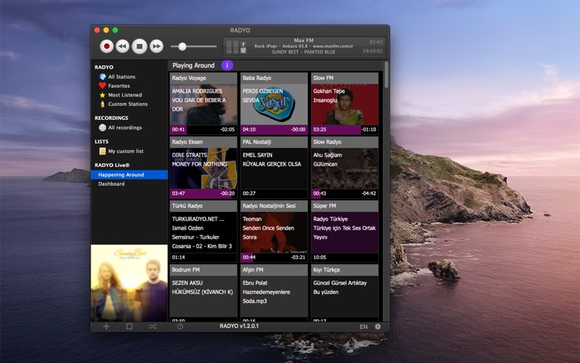The height and width of the screenshot is (363, 580).
Task: Click the note icon beside My custom list
Action: [102, 151]
